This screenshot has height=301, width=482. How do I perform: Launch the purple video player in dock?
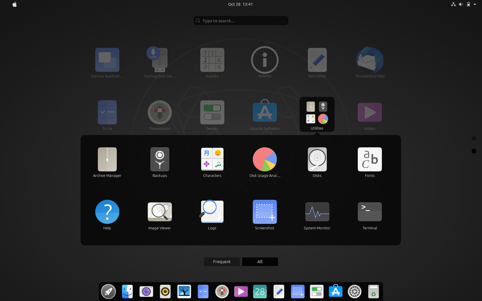click(x=241, y=292)
